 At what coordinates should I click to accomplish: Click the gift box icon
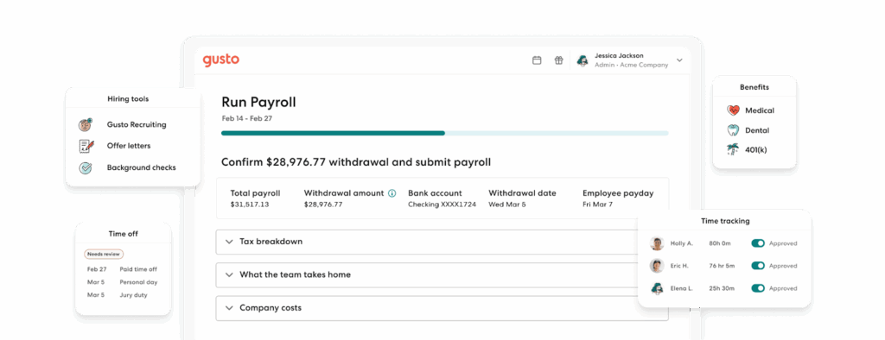point(558,60)
